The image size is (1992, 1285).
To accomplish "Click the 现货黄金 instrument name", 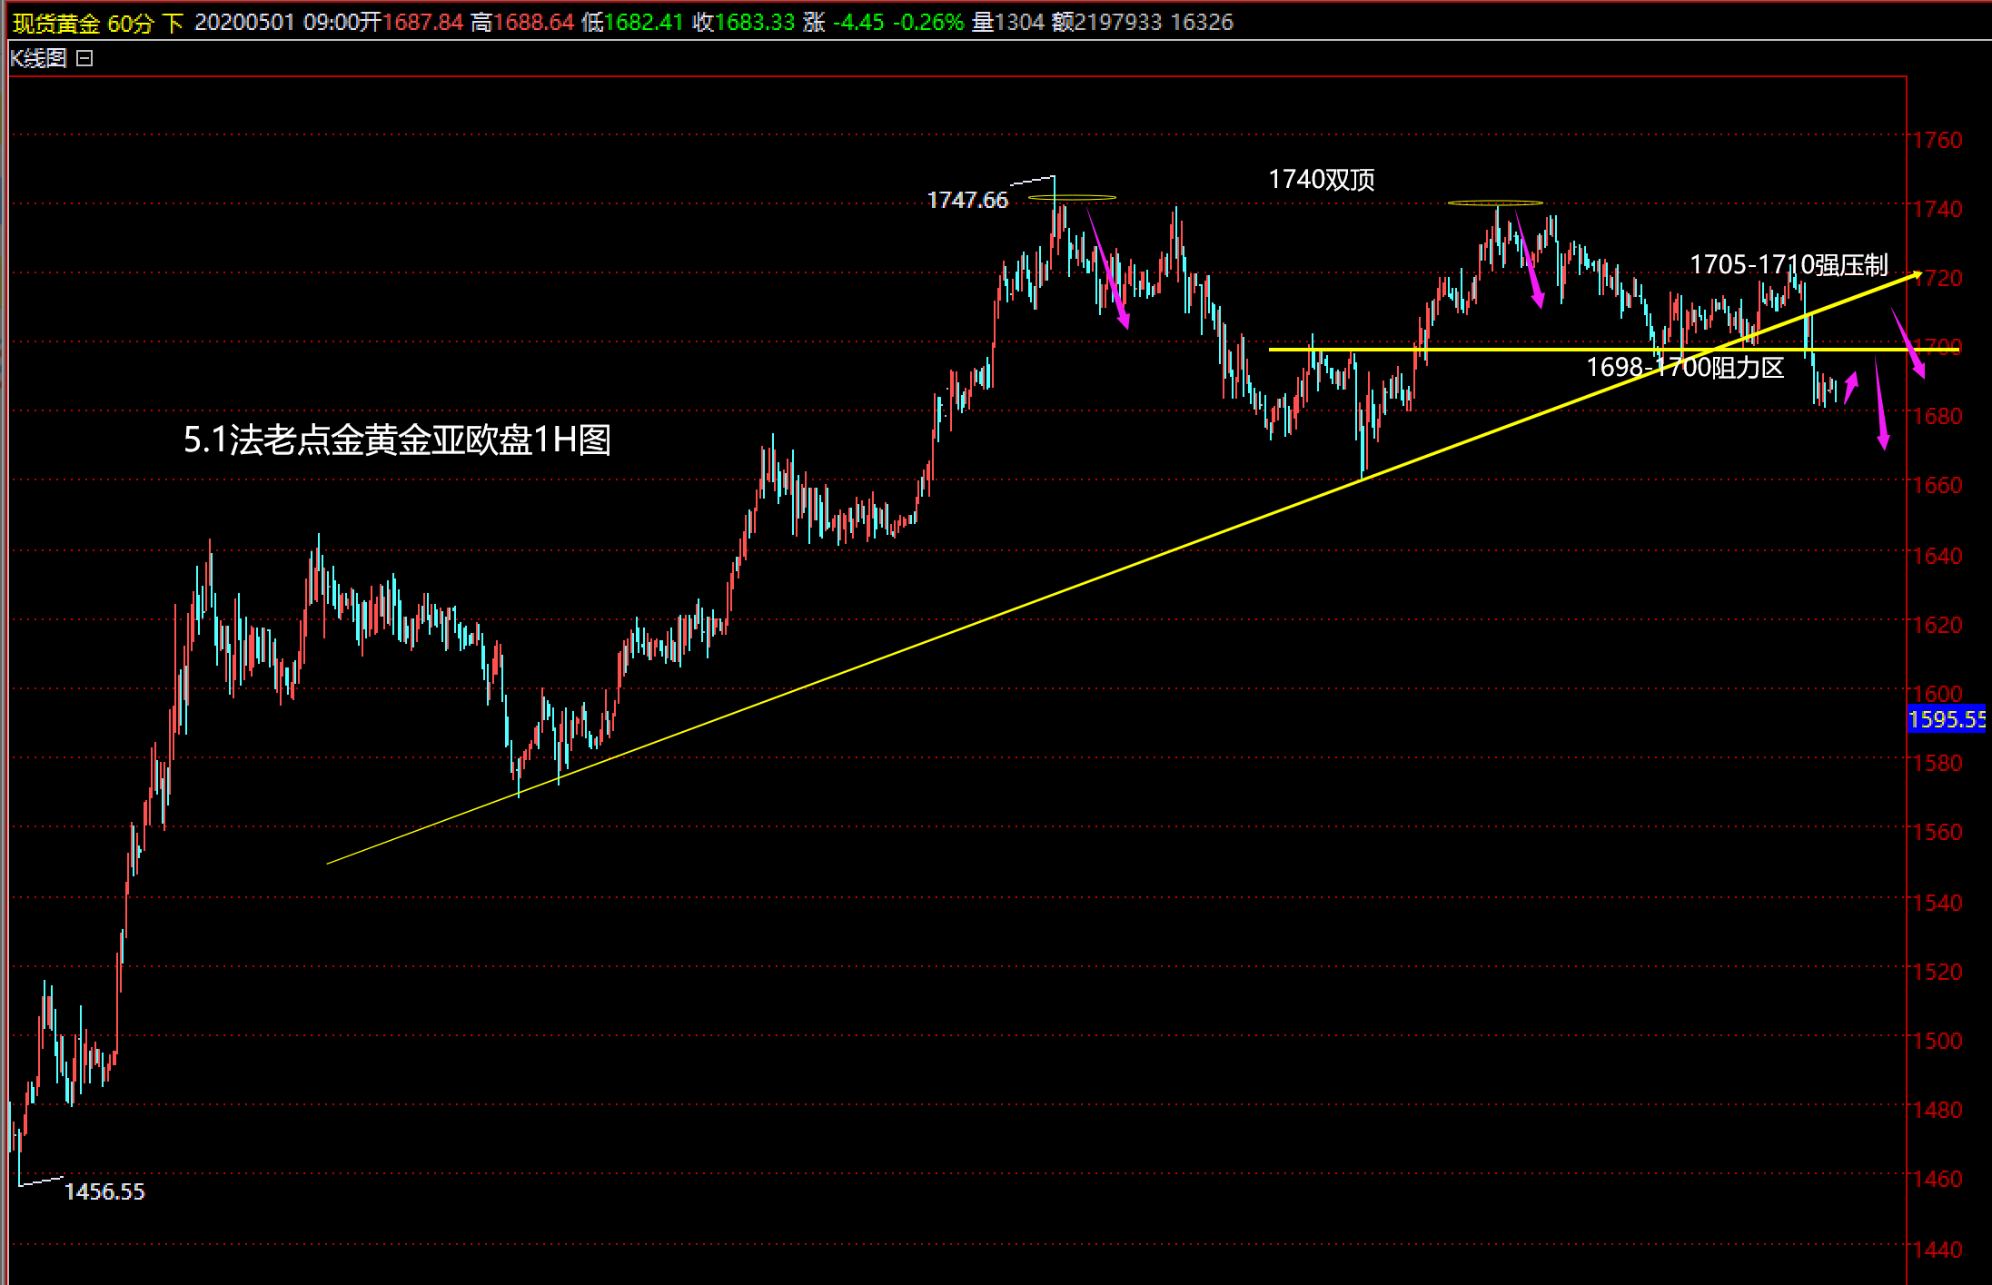I will point(55,23).
